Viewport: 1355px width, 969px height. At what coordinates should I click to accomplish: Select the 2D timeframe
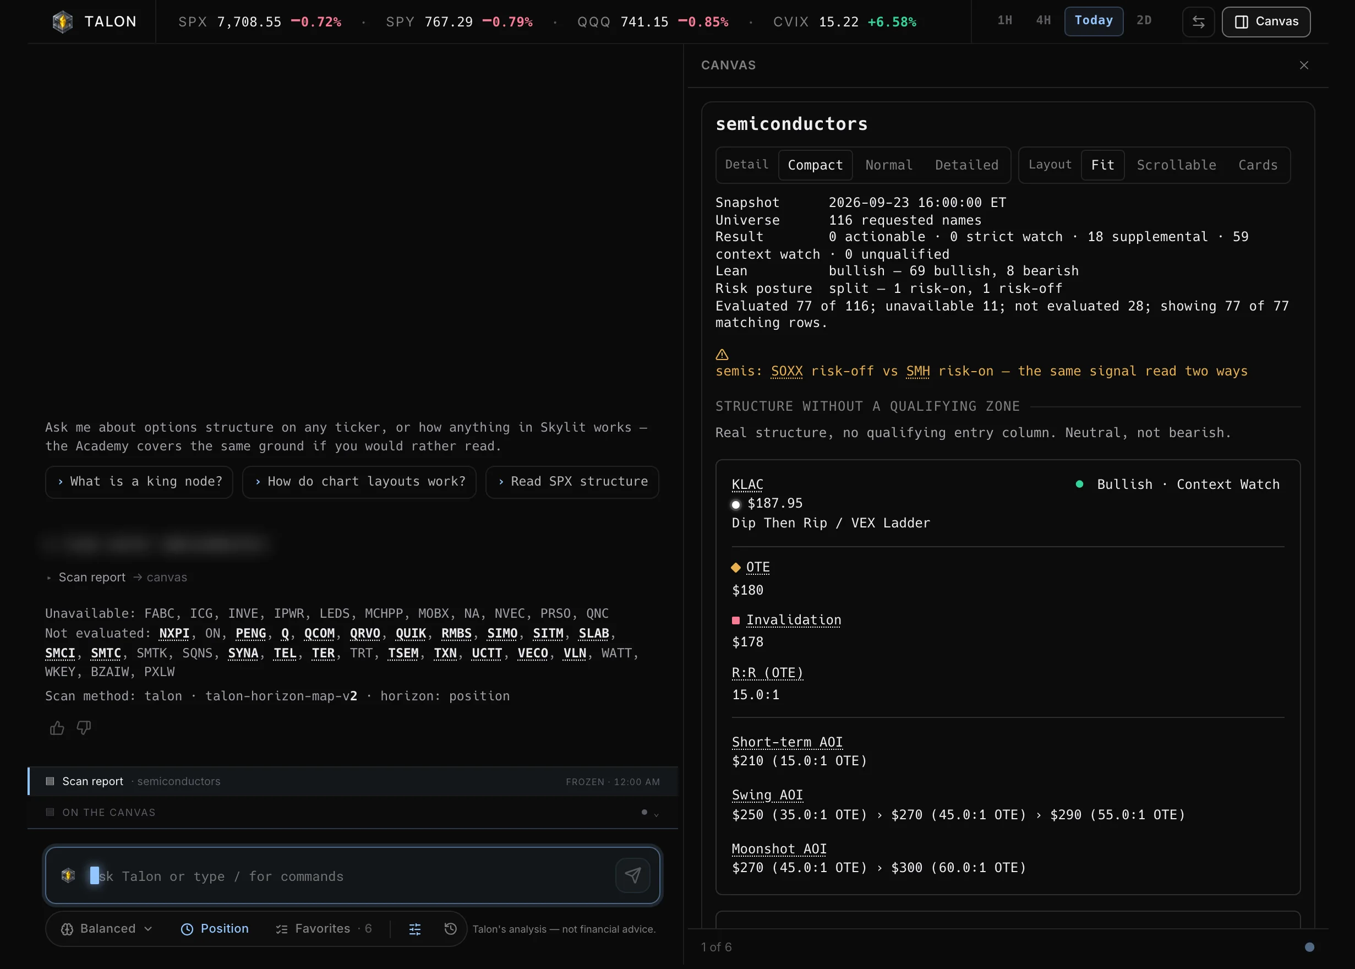pyautogui.click(x=1143, y=21)
